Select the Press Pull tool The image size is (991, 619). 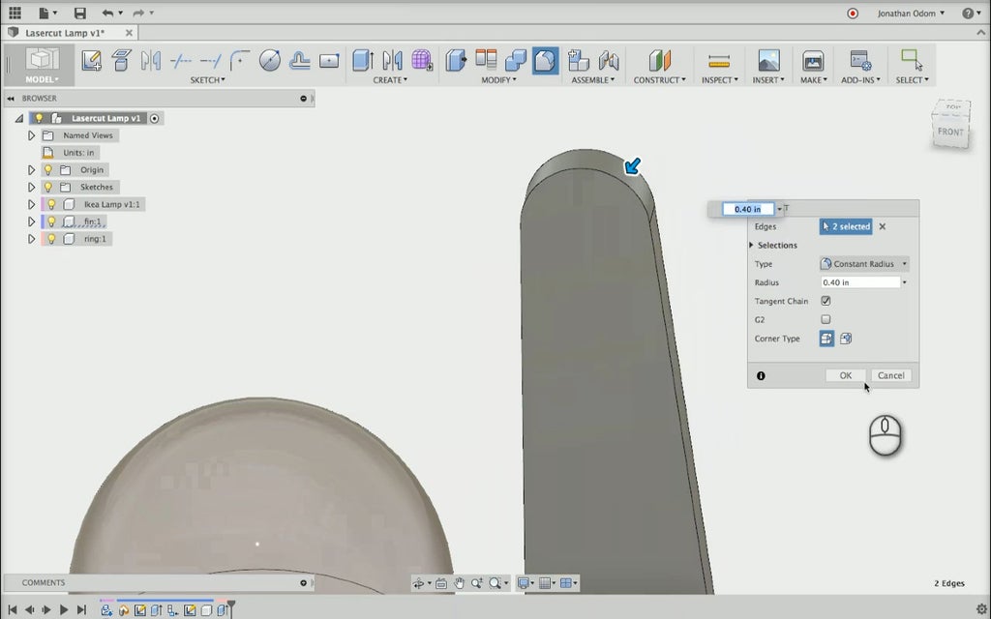tap(456, 61)
